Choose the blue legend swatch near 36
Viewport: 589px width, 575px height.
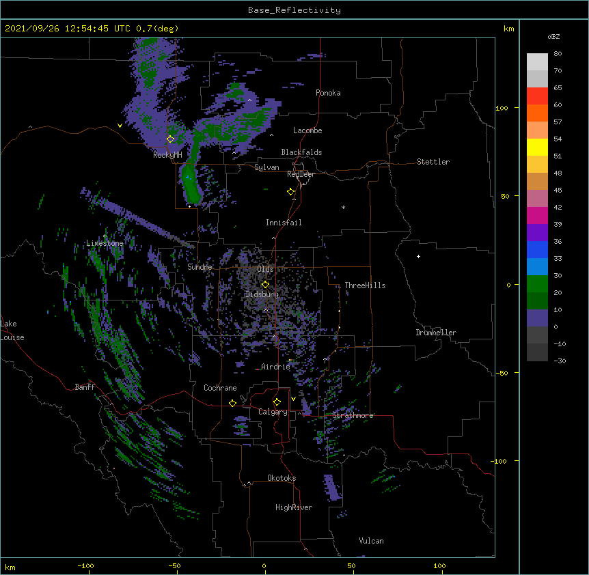[x=537, y=250]
